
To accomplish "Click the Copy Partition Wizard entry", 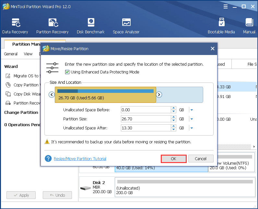I will [23, 85].
